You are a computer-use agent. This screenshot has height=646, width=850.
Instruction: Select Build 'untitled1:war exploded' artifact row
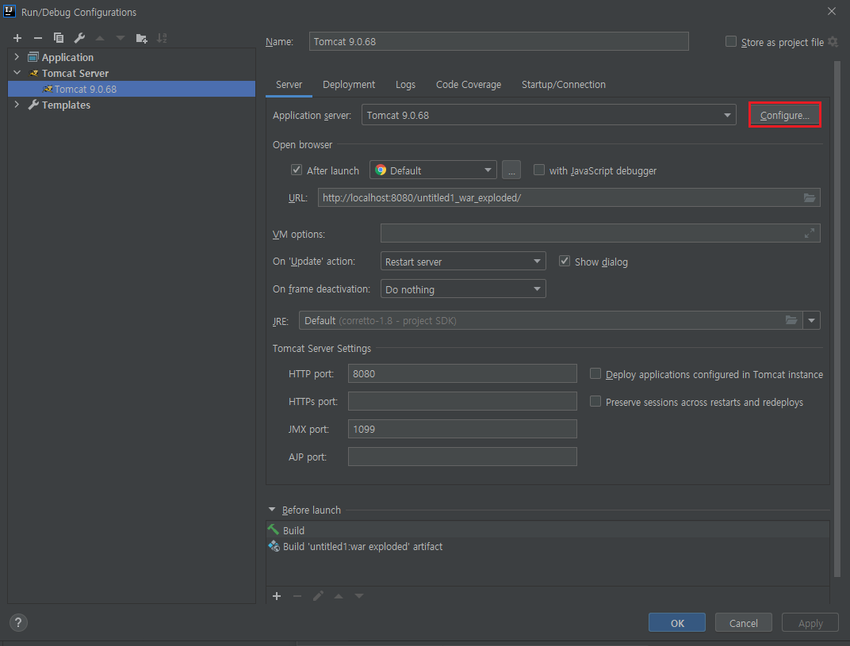coord(548,546)
